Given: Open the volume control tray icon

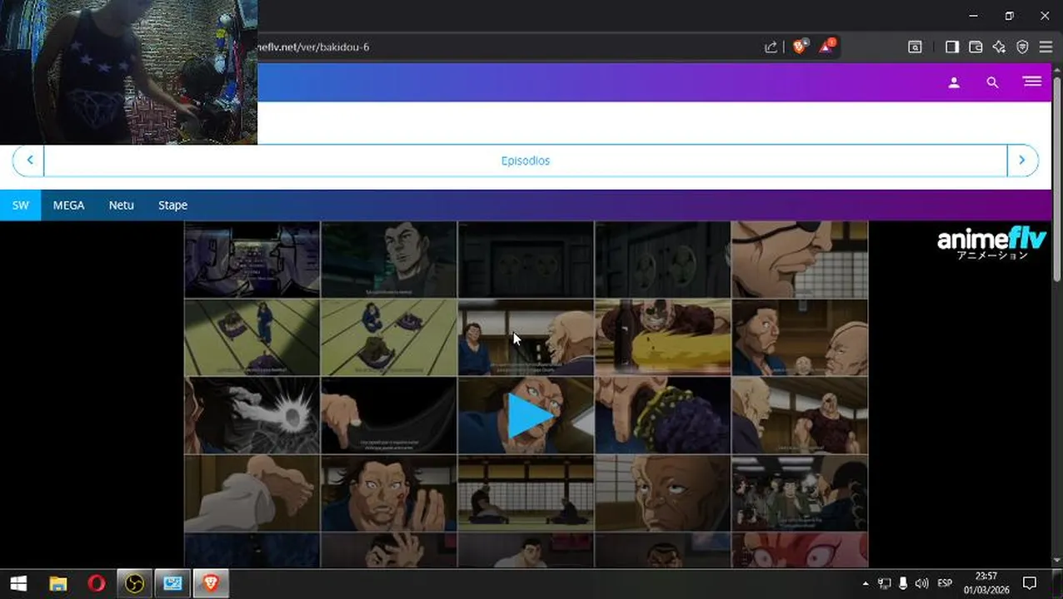Looking at the screenshot, I should 921,584.
